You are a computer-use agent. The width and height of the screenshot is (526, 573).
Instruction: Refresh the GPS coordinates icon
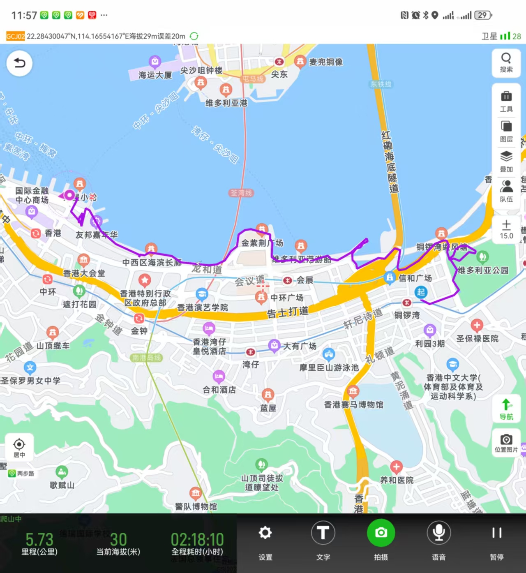click(194, 36)
